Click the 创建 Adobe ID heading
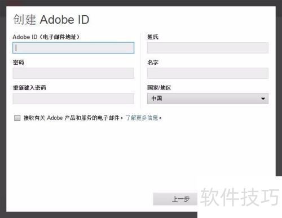The width and height of the screenshot is (282, 218). [51, 20]
